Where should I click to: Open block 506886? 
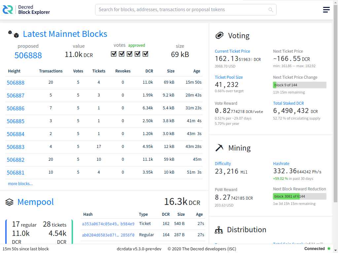click(x=16, y=108)
